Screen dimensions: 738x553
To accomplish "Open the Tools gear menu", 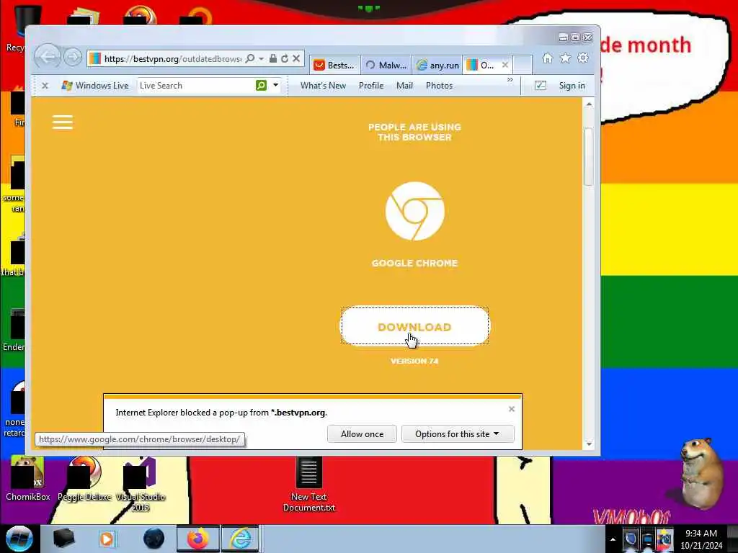I will pyautogui.click(x=583, y=58).
